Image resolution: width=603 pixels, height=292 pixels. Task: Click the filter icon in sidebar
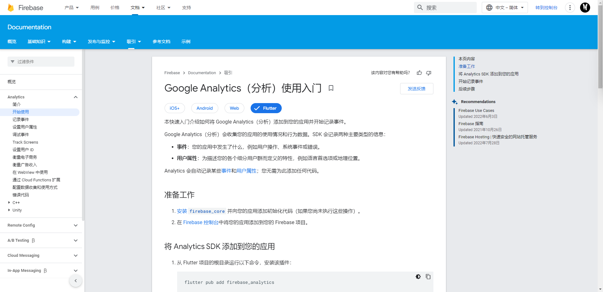point(13,62)
